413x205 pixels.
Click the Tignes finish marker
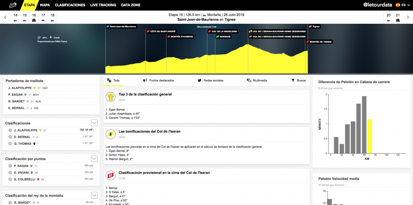[315, 27]
